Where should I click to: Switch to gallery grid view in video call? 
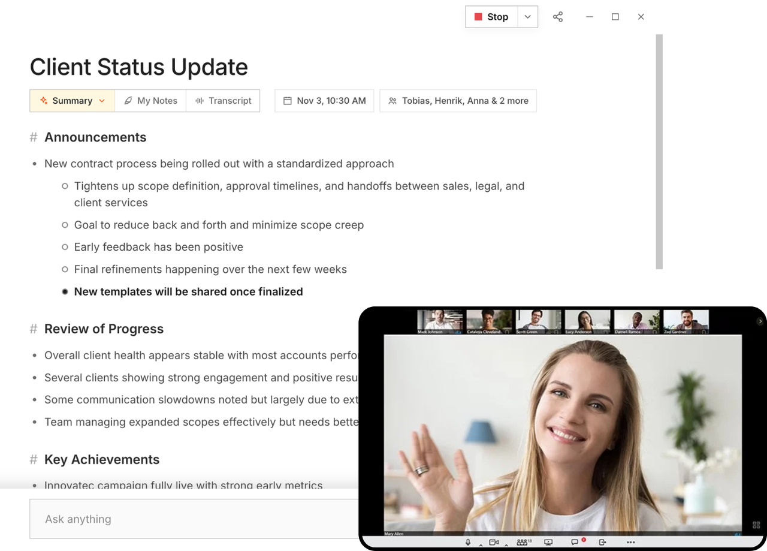[x=756, y=525]
